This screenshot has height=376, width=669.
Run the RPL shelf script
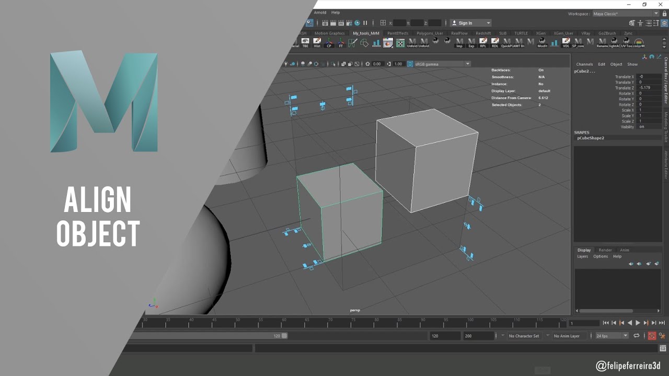(x=483, y=42)
